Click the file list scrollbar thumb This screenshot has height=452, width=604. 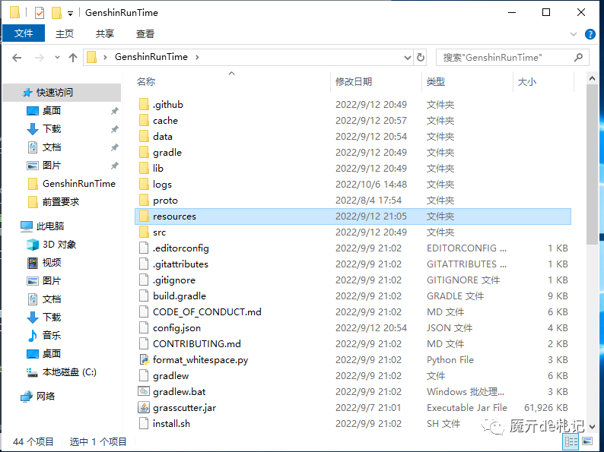point(592,164)
